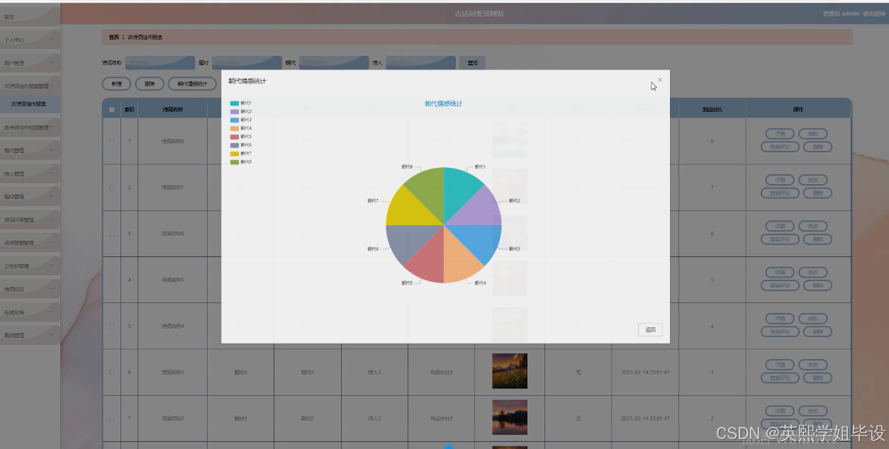Check the row 3 checkbox
Image resolution: width=889 pixels, height=449 pixels.
[112, 234]
